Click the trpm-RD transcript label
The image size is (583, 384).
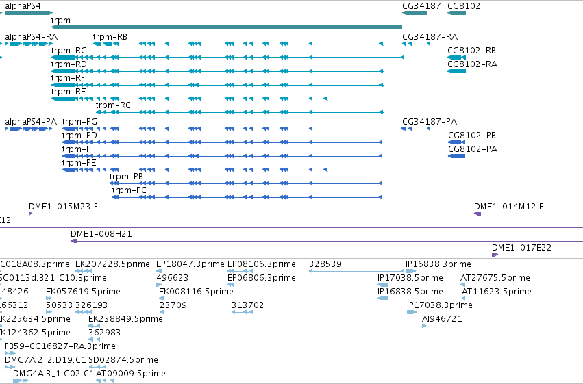(69, 64)
